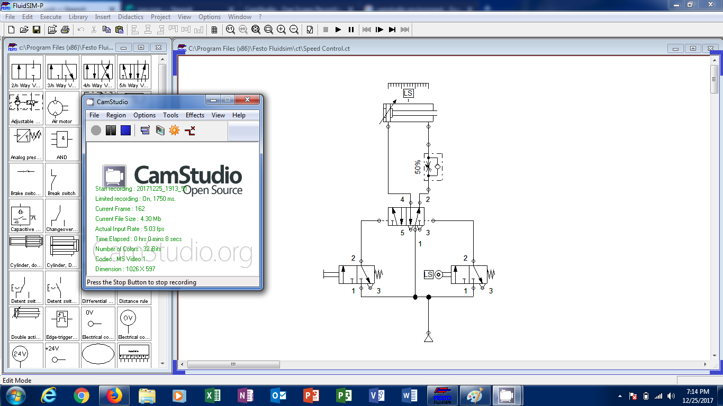This screenshot has height=406, width=723.
Task: Open Firefox from the taskbar
Action: coord(114,395)
